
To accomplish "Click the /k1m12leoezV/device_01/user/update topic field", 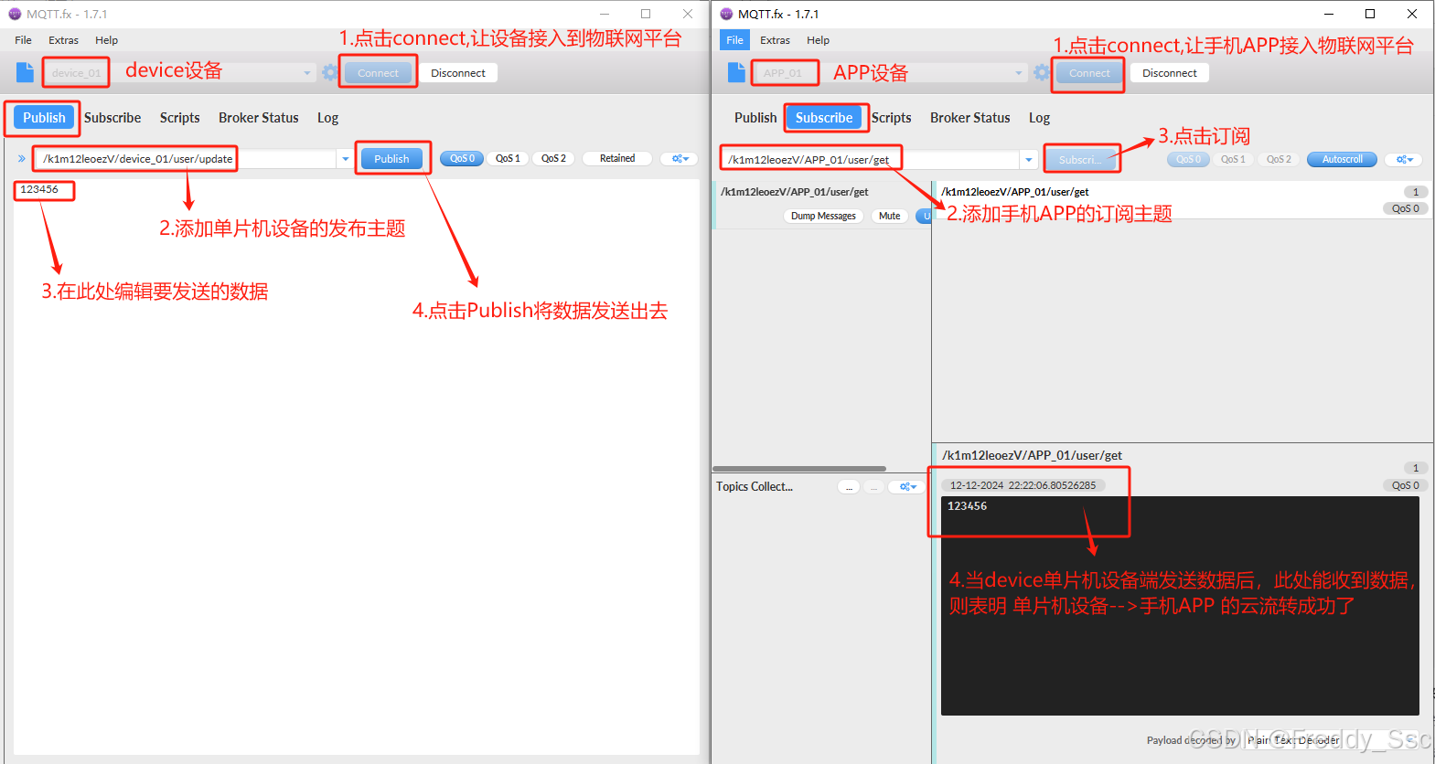I will [186, 159].
